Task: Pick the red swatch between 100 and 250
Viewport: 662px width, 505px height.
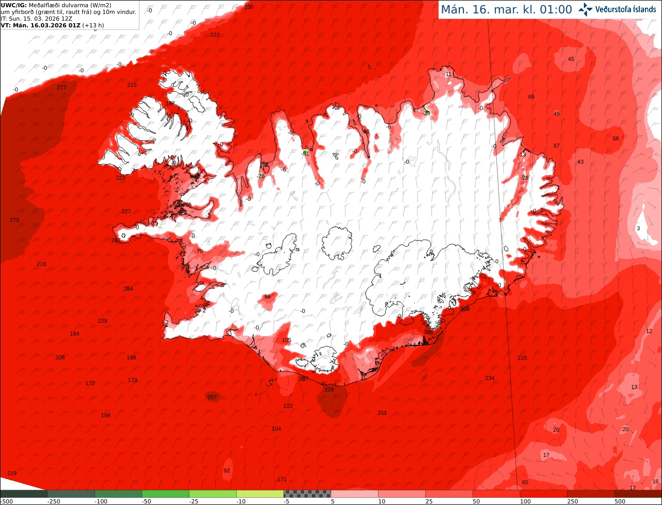Action: pyautogui.click(x=544, y=494)
